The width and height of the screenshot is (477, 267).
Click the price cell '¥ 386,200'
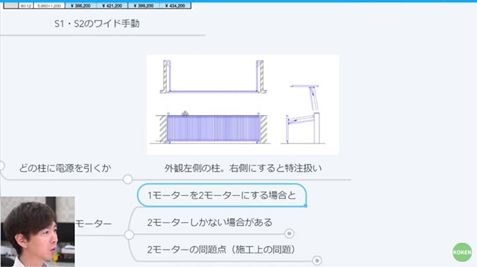coord(80,5)
